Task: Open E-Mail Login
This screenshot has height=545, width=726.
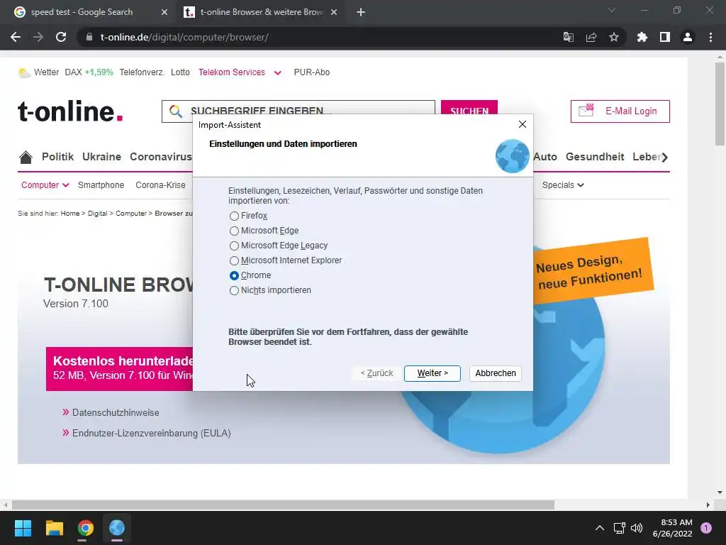Action: [x=620, y=111]
